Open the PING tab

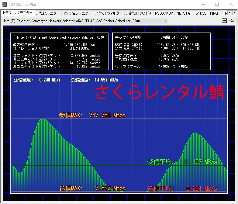pos(214,13)
